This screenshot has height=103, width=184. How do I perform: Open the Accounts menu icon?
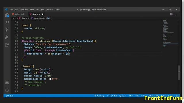click(x=7, y=83)
